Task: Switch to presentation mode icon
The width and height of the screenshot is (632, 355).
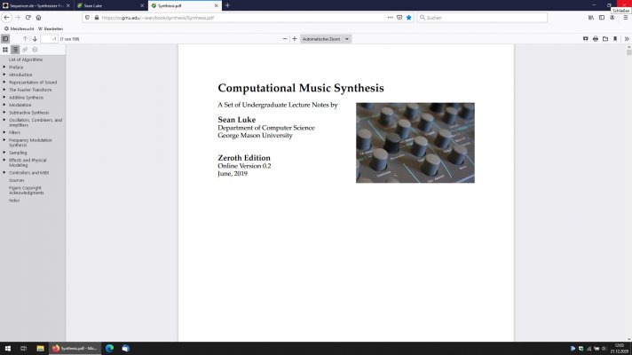Action: tap(586, 39)
